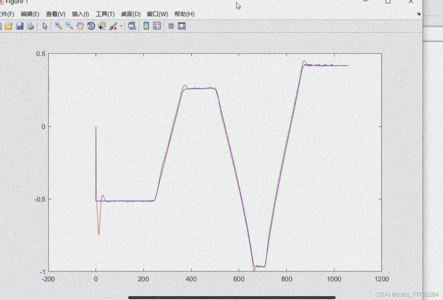Insert a colorbar using toolbar icon

(146, 26)
